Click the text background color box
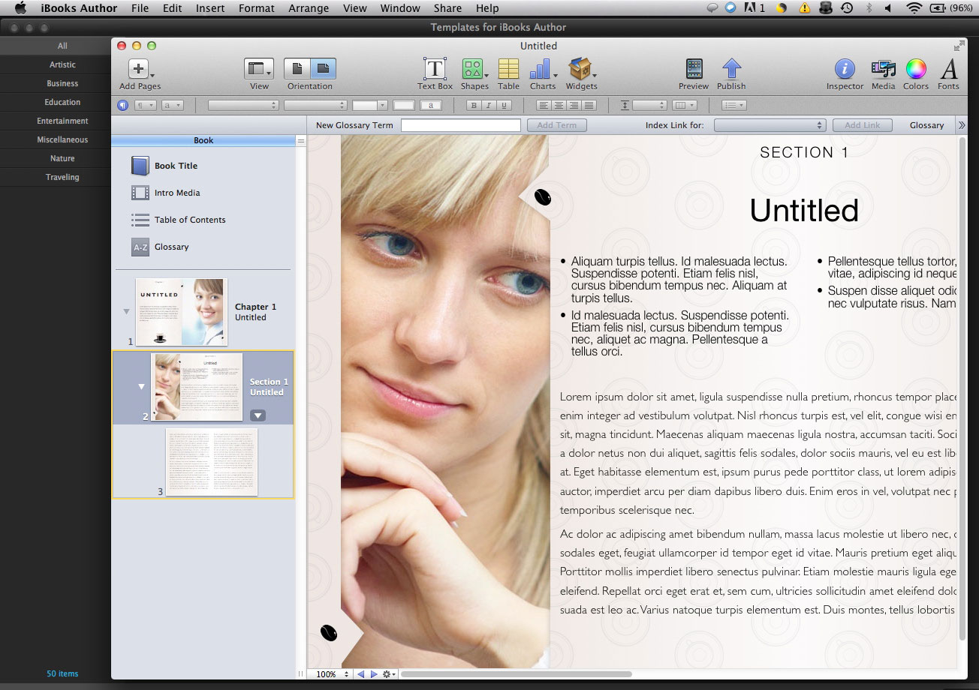The width and height of the screenshot is (979, 690). [x=431, y=106]
